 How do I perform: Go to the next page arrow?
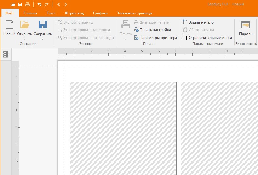point(66,4)
